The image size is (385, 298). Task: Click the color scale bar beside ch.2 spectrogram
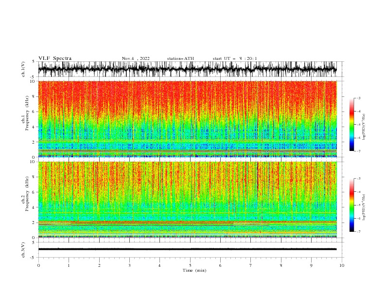[352, 205]
